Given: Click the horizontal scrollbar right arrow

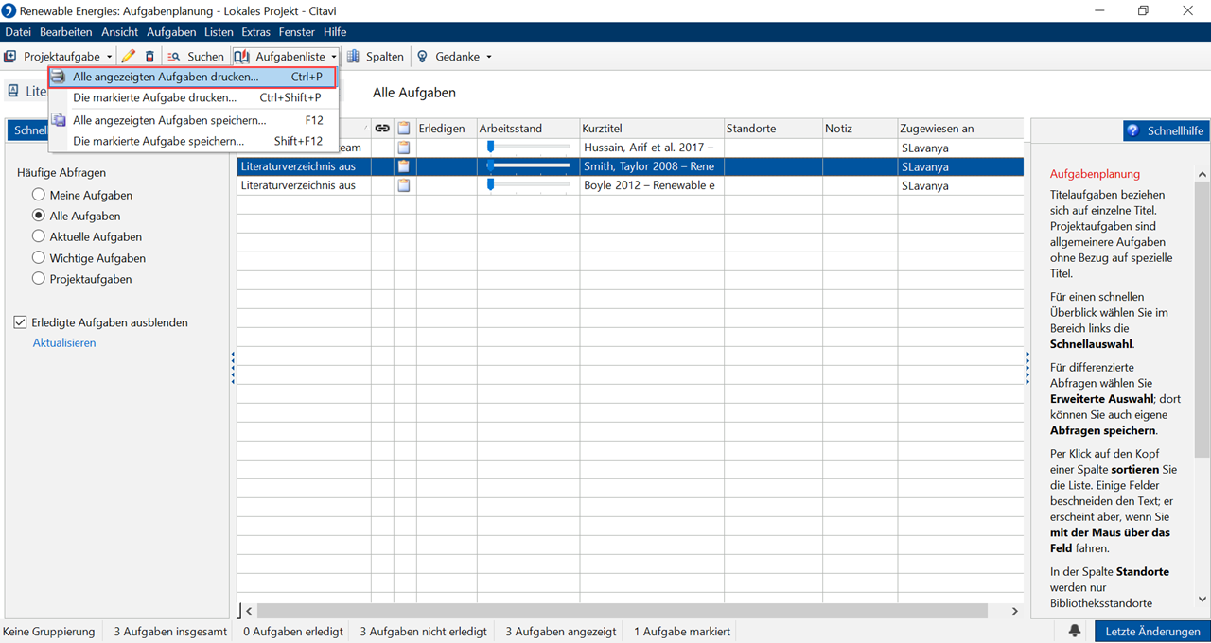Looking at the screenshot, I should coord(1014,611).
